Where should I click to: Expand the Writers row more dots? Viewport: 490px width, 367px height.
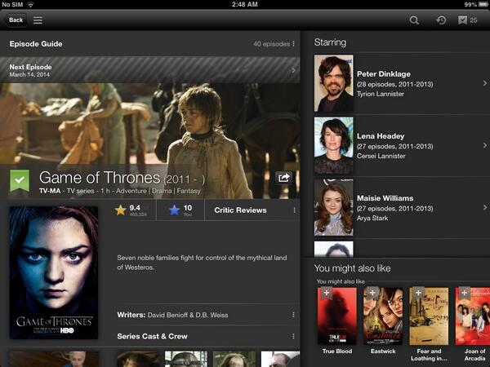pos(293,315)
